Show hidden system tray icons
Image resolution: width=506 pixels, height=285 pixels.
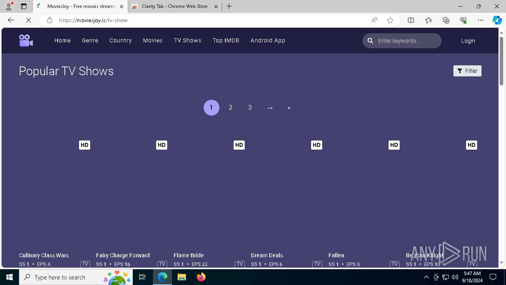(426, 277)
